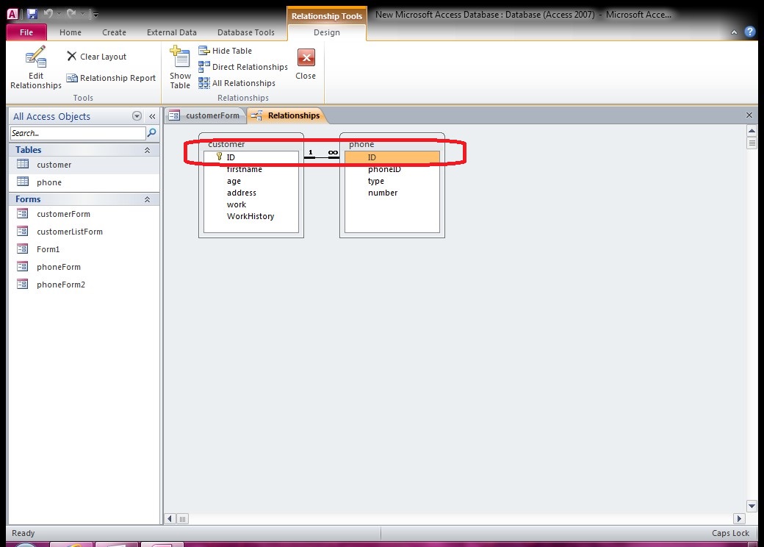Minimize the ribbon with the up caret
The height and width of the screenshot is (547, 764).
point(734,32)
